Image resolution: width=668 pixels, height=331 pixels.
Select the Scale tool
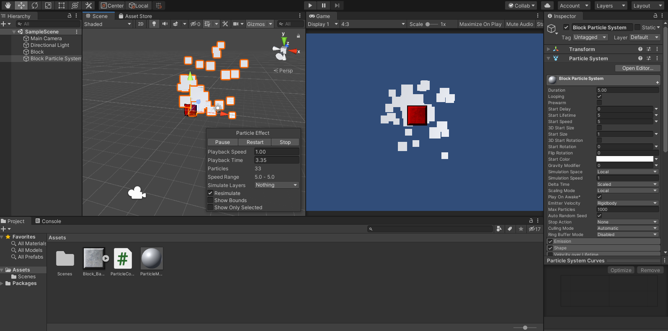click(x=48, y=5)
